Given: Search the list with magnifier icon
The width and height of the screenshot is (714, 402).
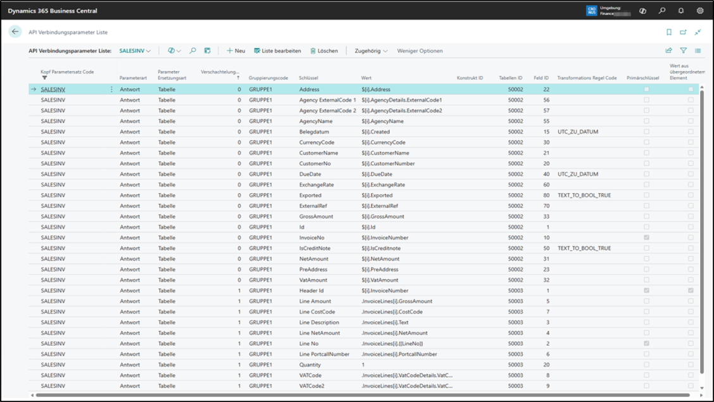Looking at the screenshot, I should tap(192, 51).
